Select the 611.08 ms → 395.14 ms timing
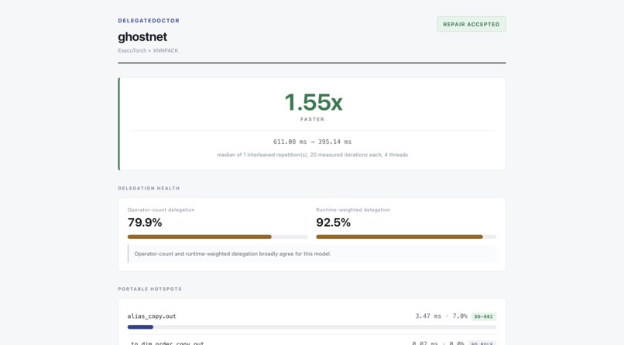Image resolution: width=624 pixels, height=345 pixels. (313, 142)
